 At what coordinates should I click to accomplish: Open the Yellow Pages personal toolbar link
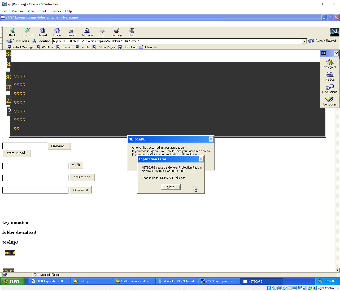tap(104, 47)
